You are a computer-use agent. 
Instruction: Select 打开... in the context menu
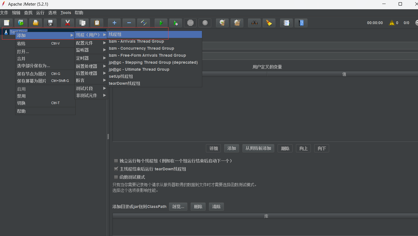tap(45, 52)
